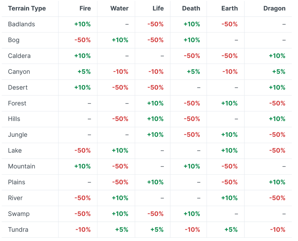Screen dimensions: 298x241
Task: Select the Jungle terrain name
Action: pyautogui.click(x=18, y=135)
